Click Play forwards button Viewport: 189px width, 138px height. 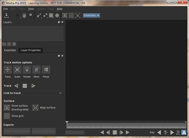coord(127,132)
